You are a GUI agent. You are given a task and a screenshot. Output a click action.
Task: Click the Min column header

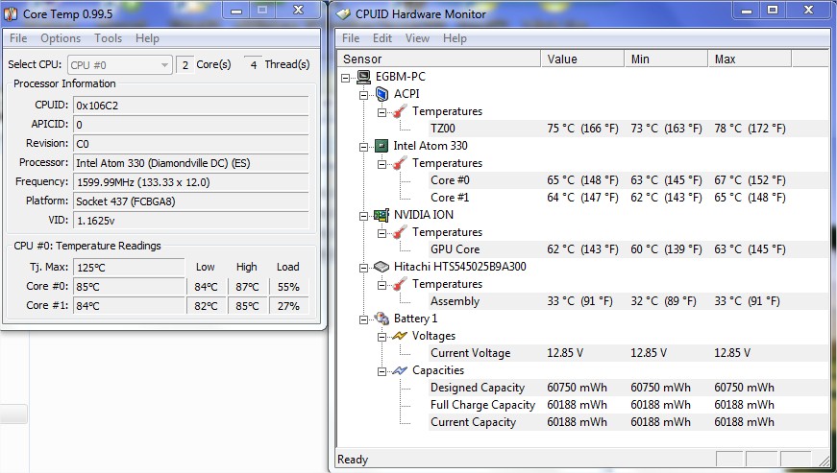(666, 59)
